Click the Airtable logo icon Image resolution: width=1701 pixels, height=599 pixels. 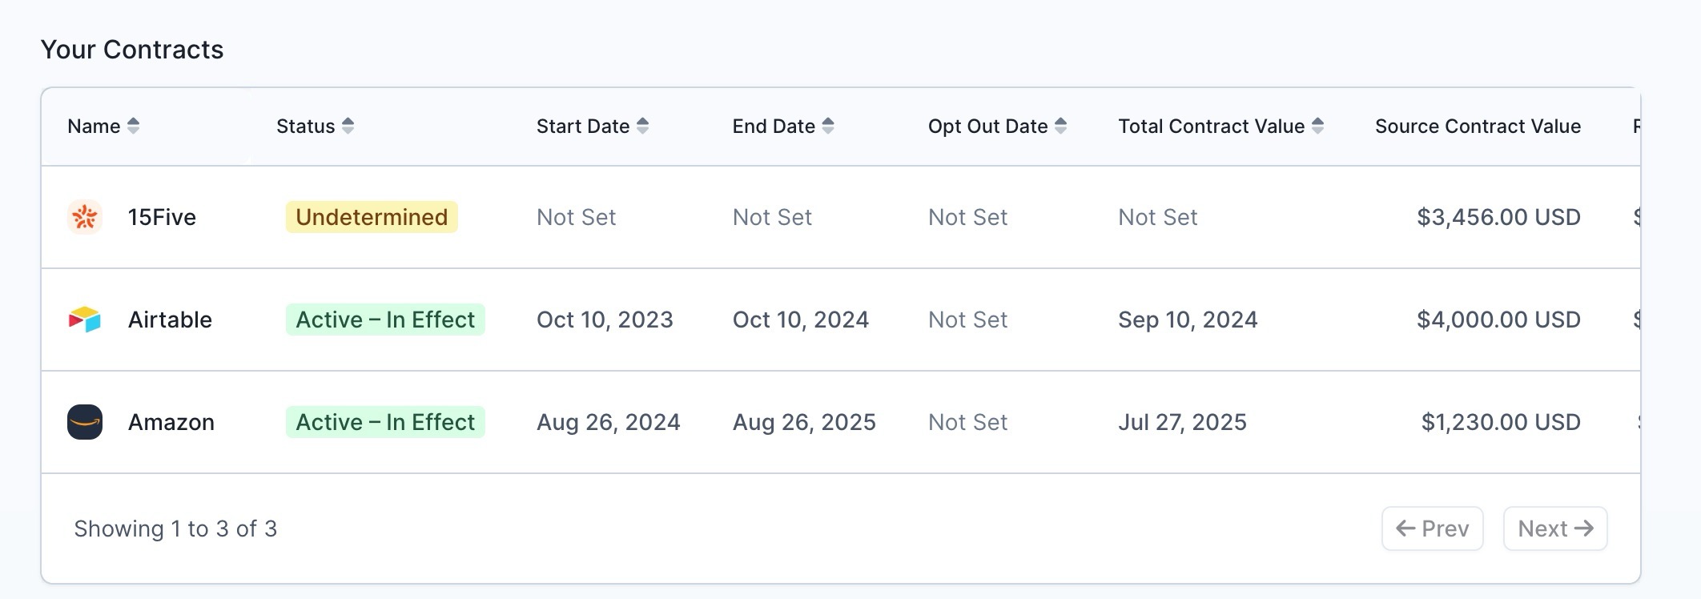85,320
